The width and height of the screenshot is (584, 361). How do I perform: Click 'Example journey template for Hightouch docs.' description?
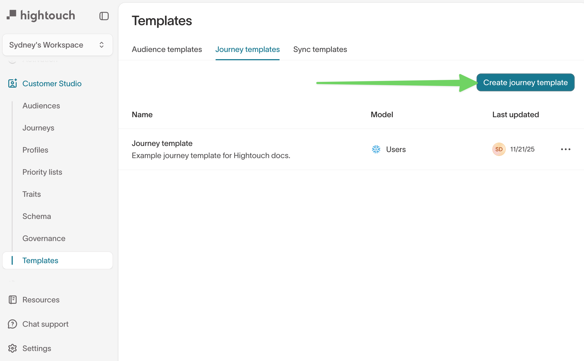211,155
